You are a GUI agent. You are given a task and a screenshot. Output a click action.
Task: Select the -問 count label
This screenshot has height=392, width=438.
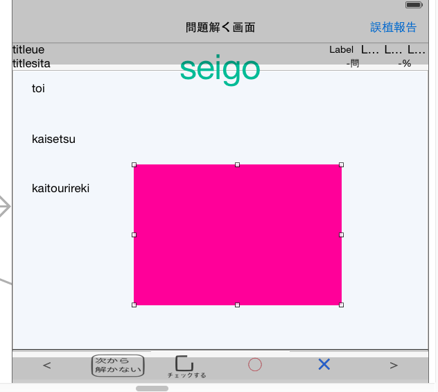pos(353,64)
